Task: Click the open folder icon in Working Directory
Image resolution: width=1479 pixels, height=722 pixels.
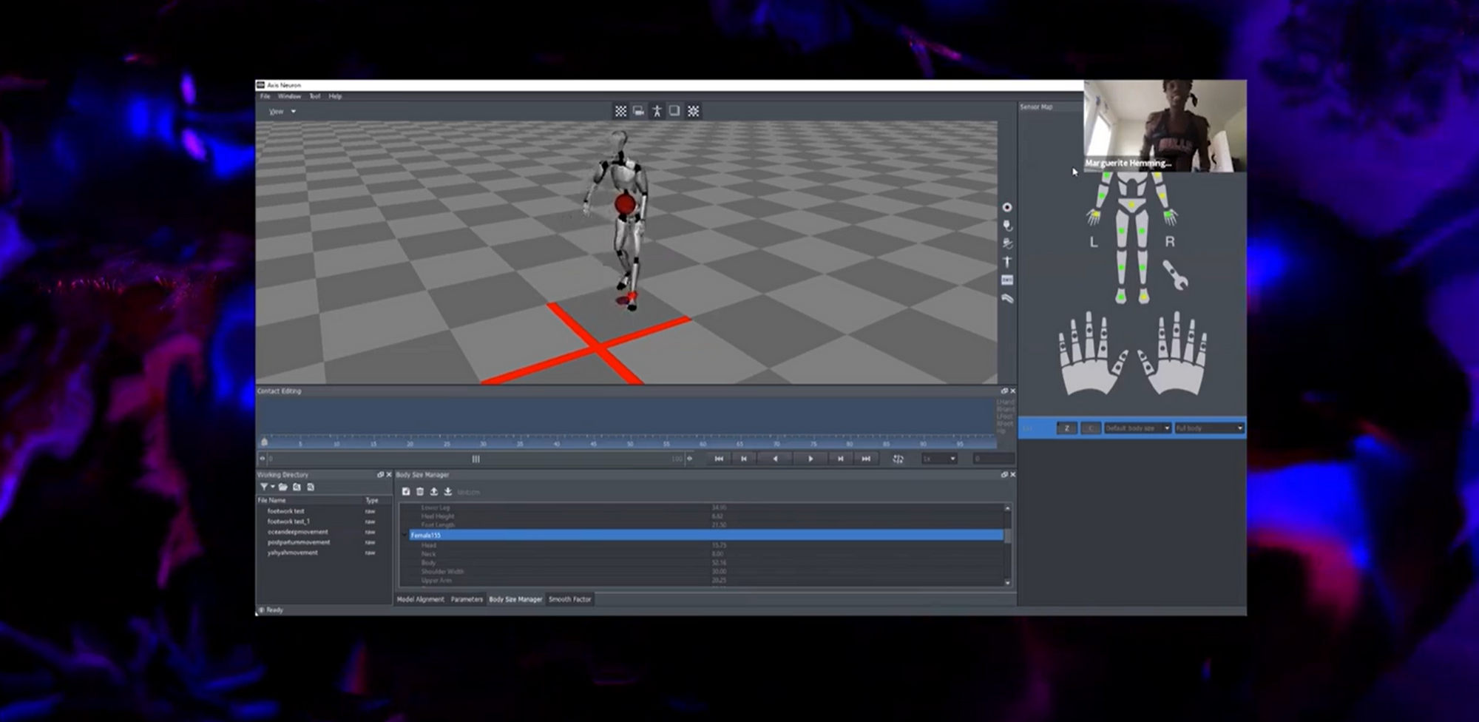Action: pyautogui.click(x=283, y=487)
